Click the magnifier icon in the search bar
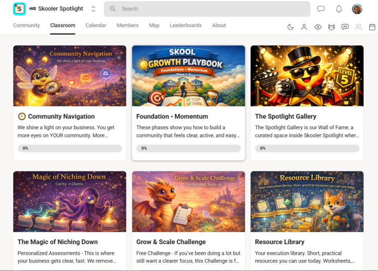This screenshot has width=378, height=271. click(112, 9)
